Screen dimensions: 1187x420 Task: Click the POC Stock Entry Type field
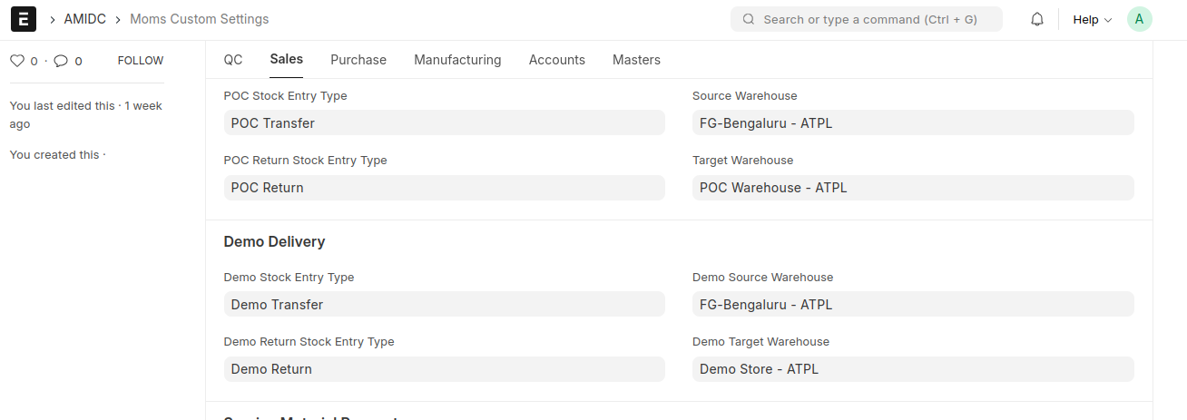click(444, 123)
